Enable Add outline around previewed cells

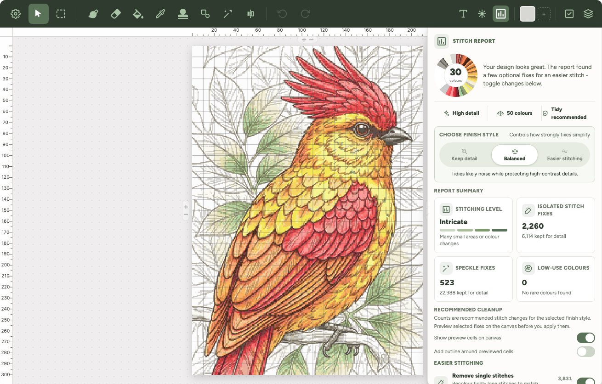pos(586,352)
